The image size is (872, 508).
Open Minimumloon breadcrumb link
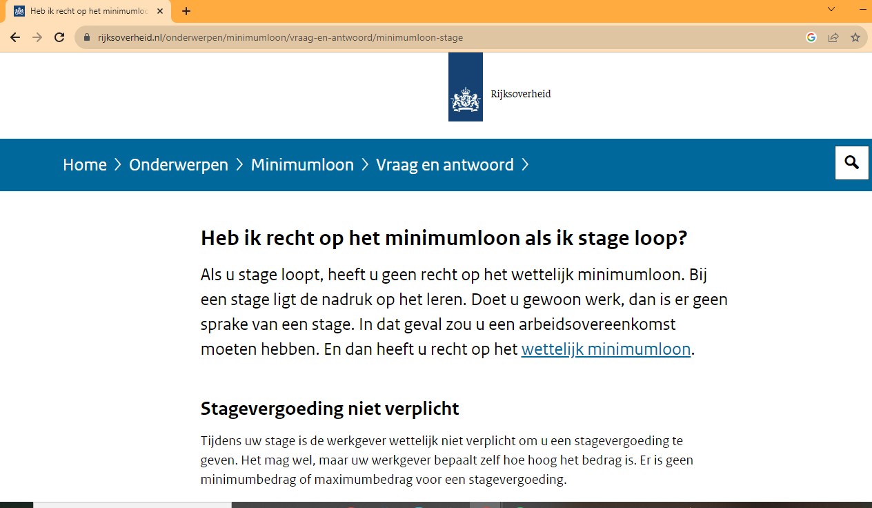click(302, 165)
